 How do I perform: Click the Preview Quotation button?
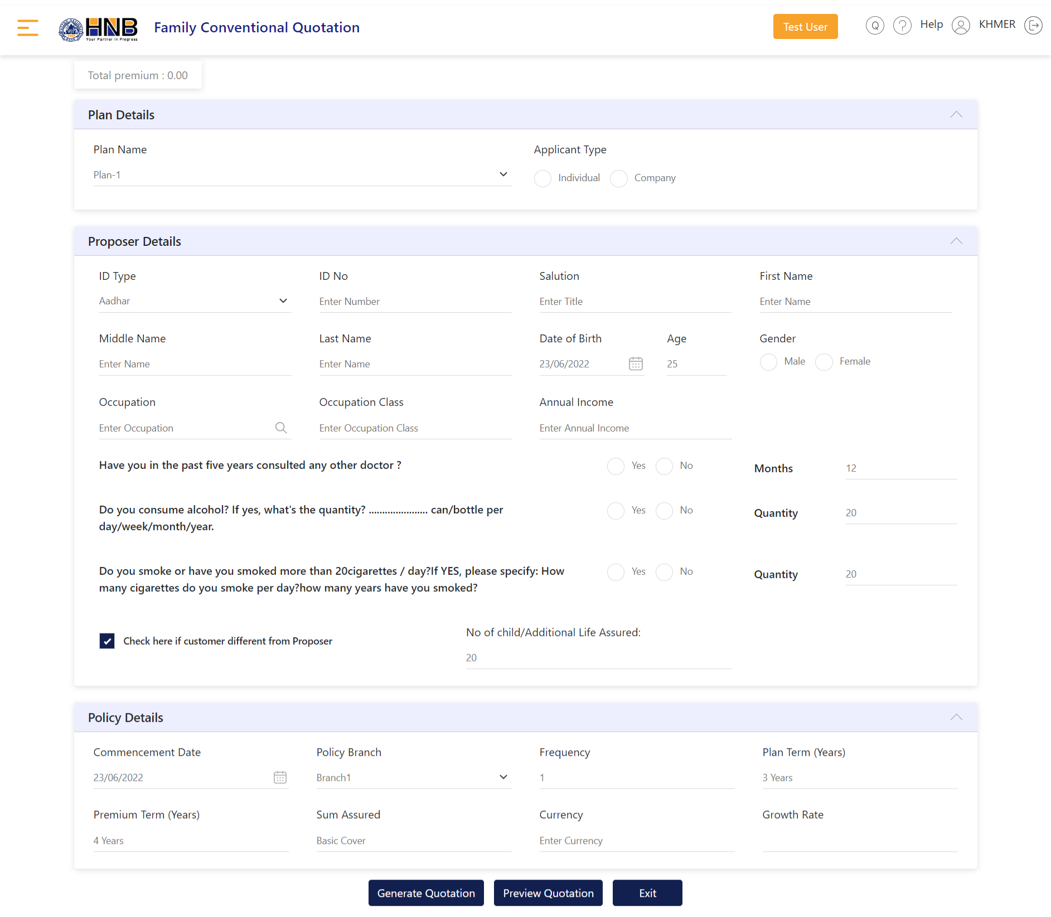coord(548,893)
